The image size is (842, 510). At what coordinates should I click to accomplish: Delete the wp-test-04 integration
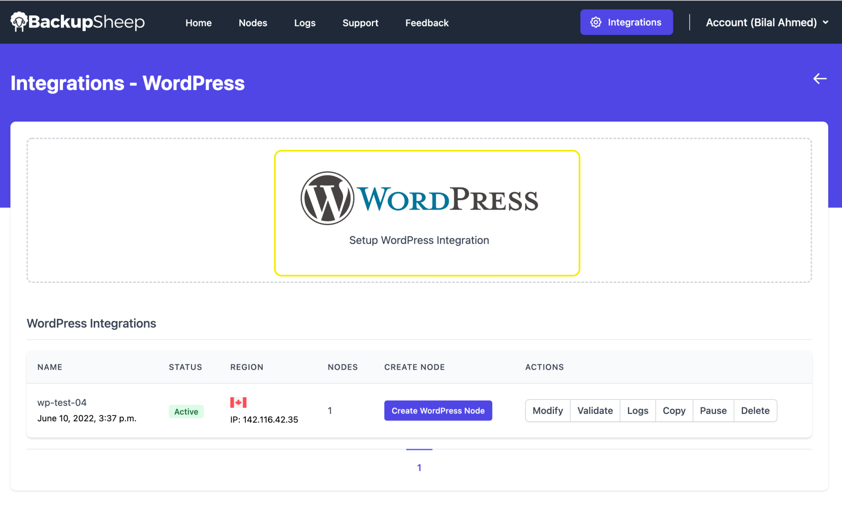coord(755,410)
